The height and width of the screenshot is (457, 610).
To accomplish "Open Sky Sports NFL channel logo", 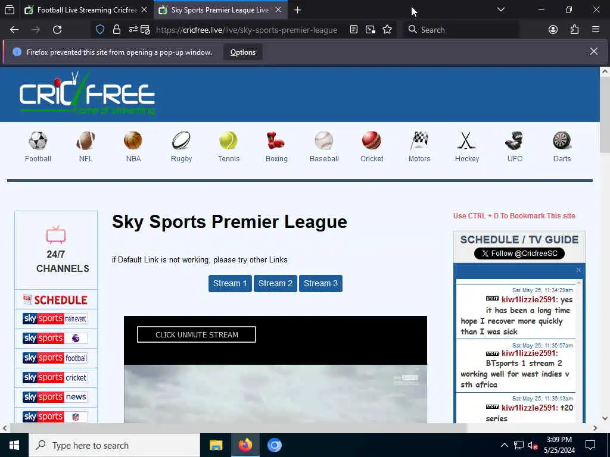I will (x=55, y=417).
